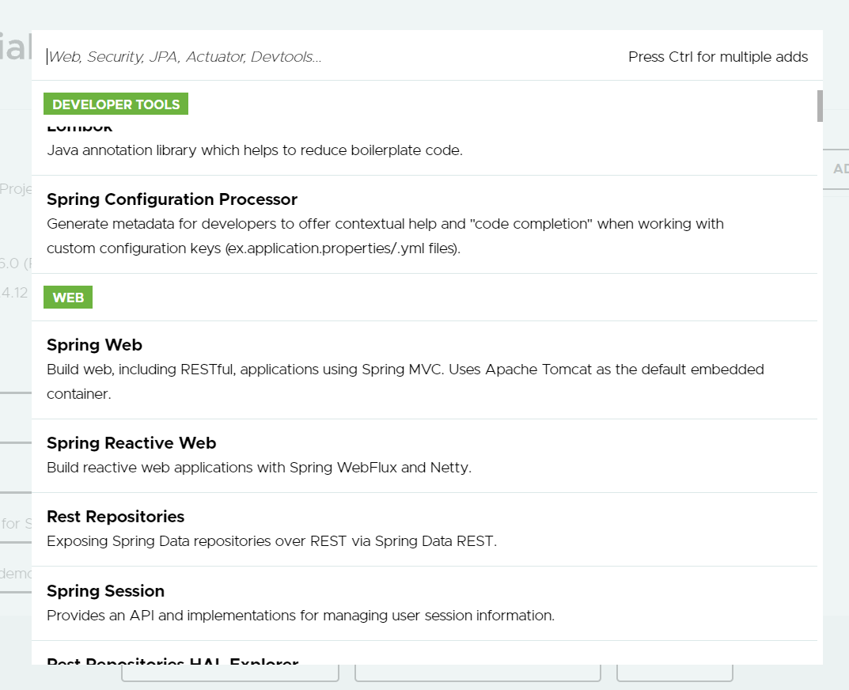This screenshot has width=849, height=690.
Task: Click description about Spring Data REST
Action: click(271, 541)
